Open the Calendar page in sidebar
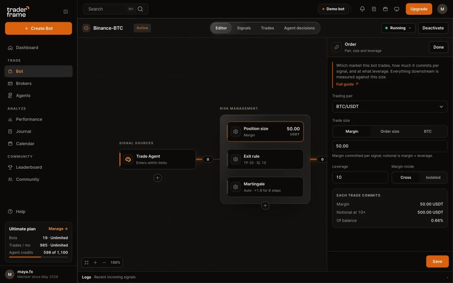The width and height of the screenshot is (453, 283). [x=38, y=144]
